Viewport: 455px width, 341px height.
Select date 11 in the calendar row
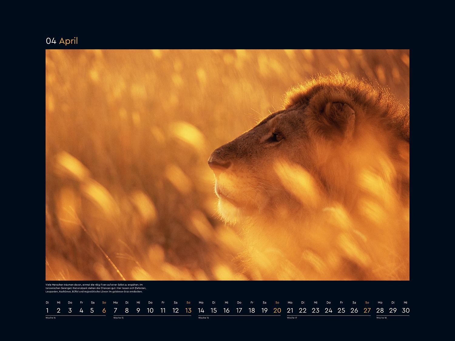(163, 310)
